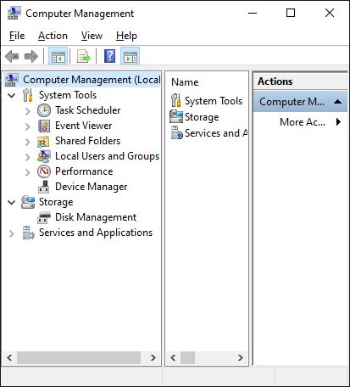
Task: Click the Export List toolbar icon
Action: [x=84, y=56]
